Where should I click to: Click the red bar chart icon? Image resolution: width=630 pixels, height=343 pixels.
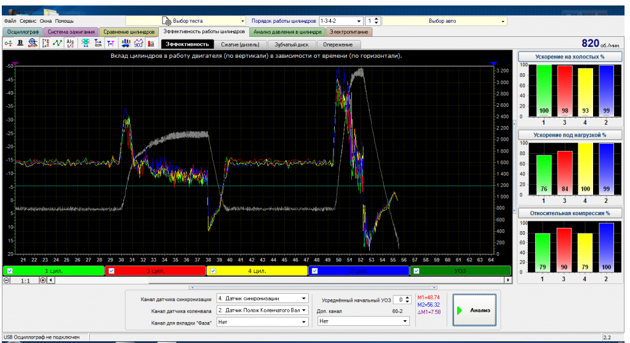coord(151,44)
